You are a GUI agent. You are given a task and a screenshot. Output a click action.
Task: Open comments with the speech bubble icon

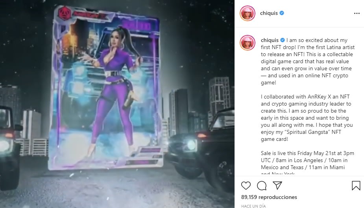[262, 186]
